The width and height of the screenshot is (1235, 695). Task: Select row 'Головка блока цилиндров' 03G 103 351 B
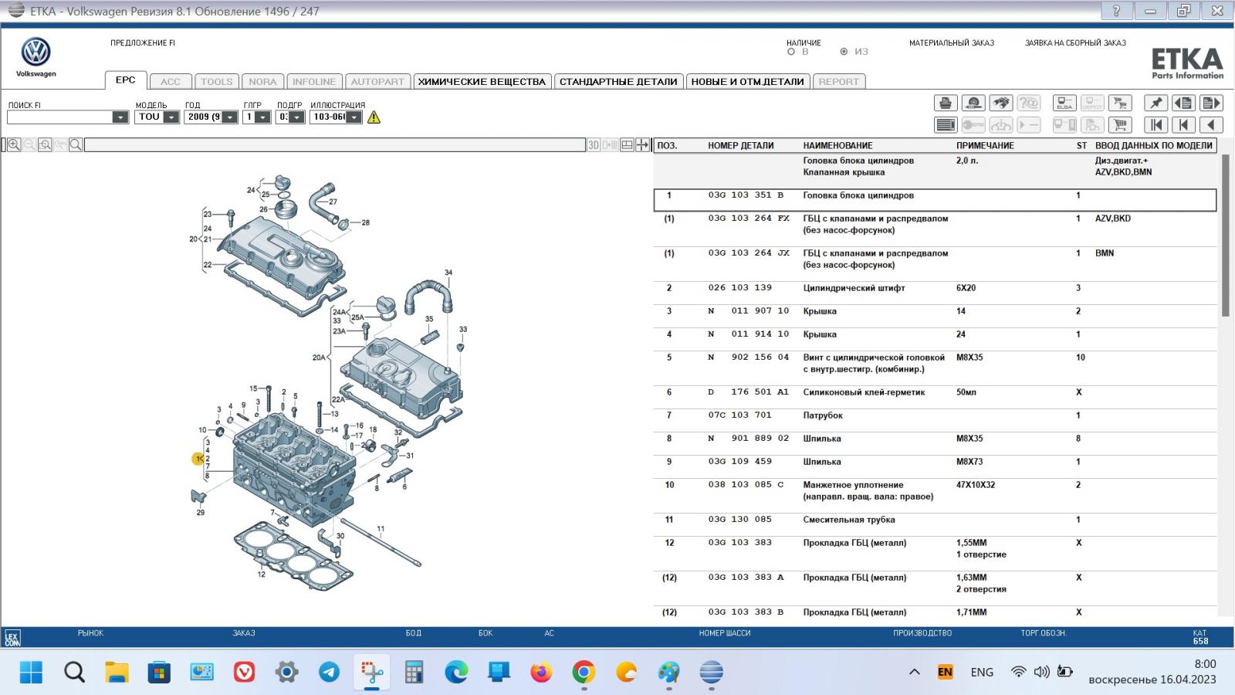click(935, 200)
